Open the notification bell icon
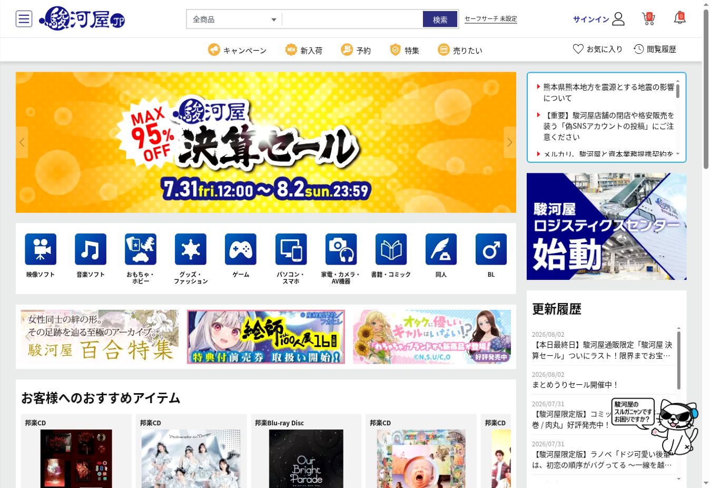The height and width of the screenshot is (488, 710). [679, 18]
